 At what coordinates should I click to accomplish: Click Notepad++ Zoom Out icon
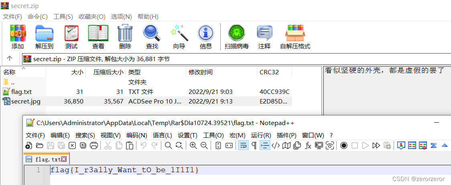tap(204, 145)
